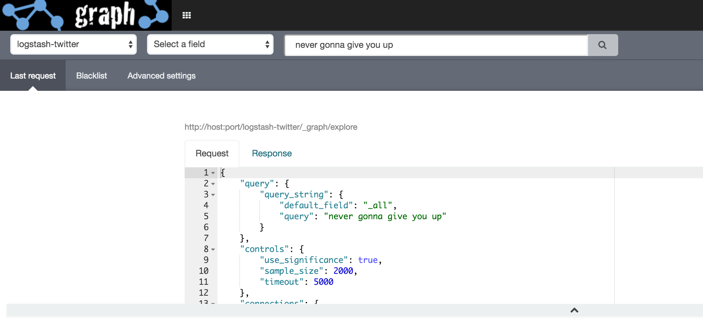703x323 pixels.
Task: Click the index selector stepper arrows
Action: (x=130, y=44)
